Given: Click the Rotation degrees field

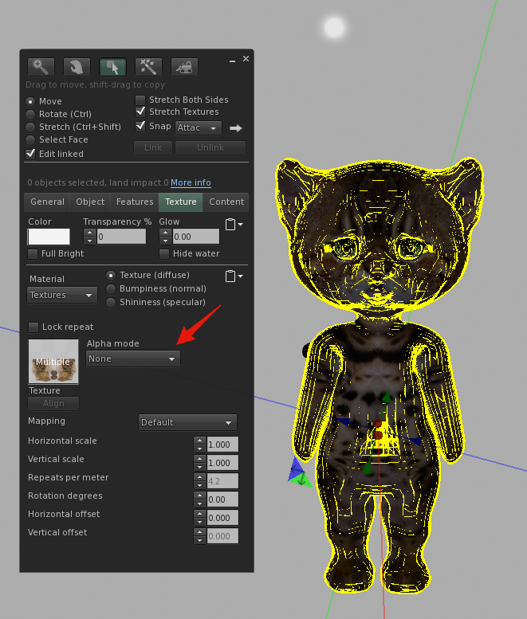Looking at the screenshot, I should pos(222,500).
